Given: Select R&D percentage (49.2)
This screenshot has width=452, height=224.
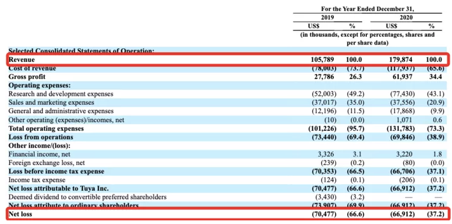Looking at the screenshot, I should pos(356,94).
